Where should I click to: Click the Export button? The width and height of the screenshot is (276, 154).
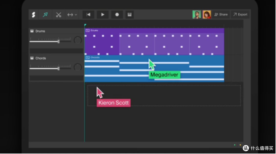coord(240,15)
